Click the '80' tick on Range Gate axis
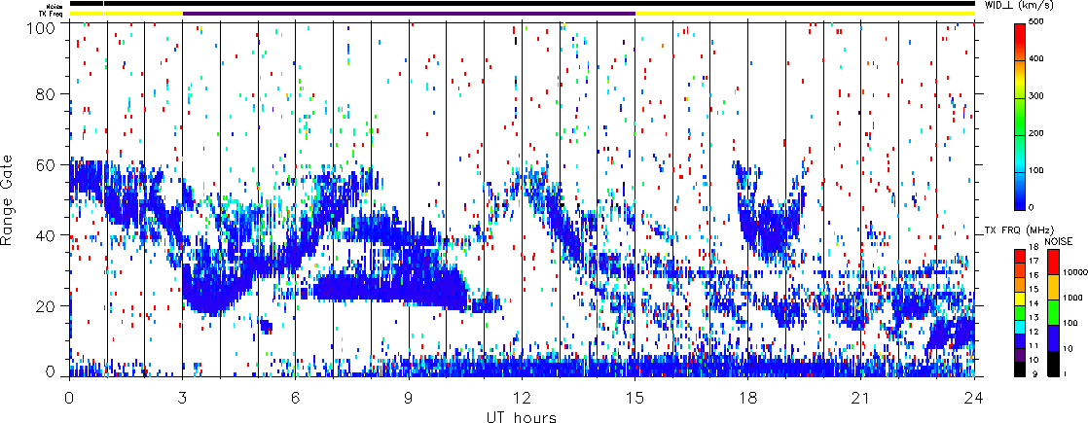Image resolution: width=1088 pixels, height=423 pixels. pyautogui.click(x=47, y=93)
